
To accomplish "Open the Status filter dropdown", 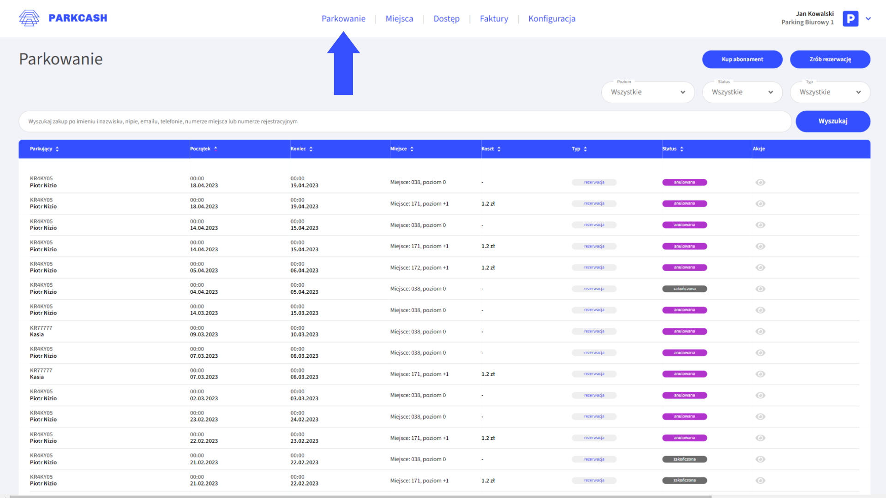I will (x=742, y=92).
